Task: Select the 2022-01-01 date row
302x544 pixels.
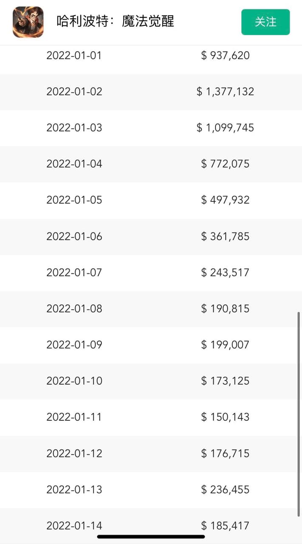Action: [x=74, y=55]
